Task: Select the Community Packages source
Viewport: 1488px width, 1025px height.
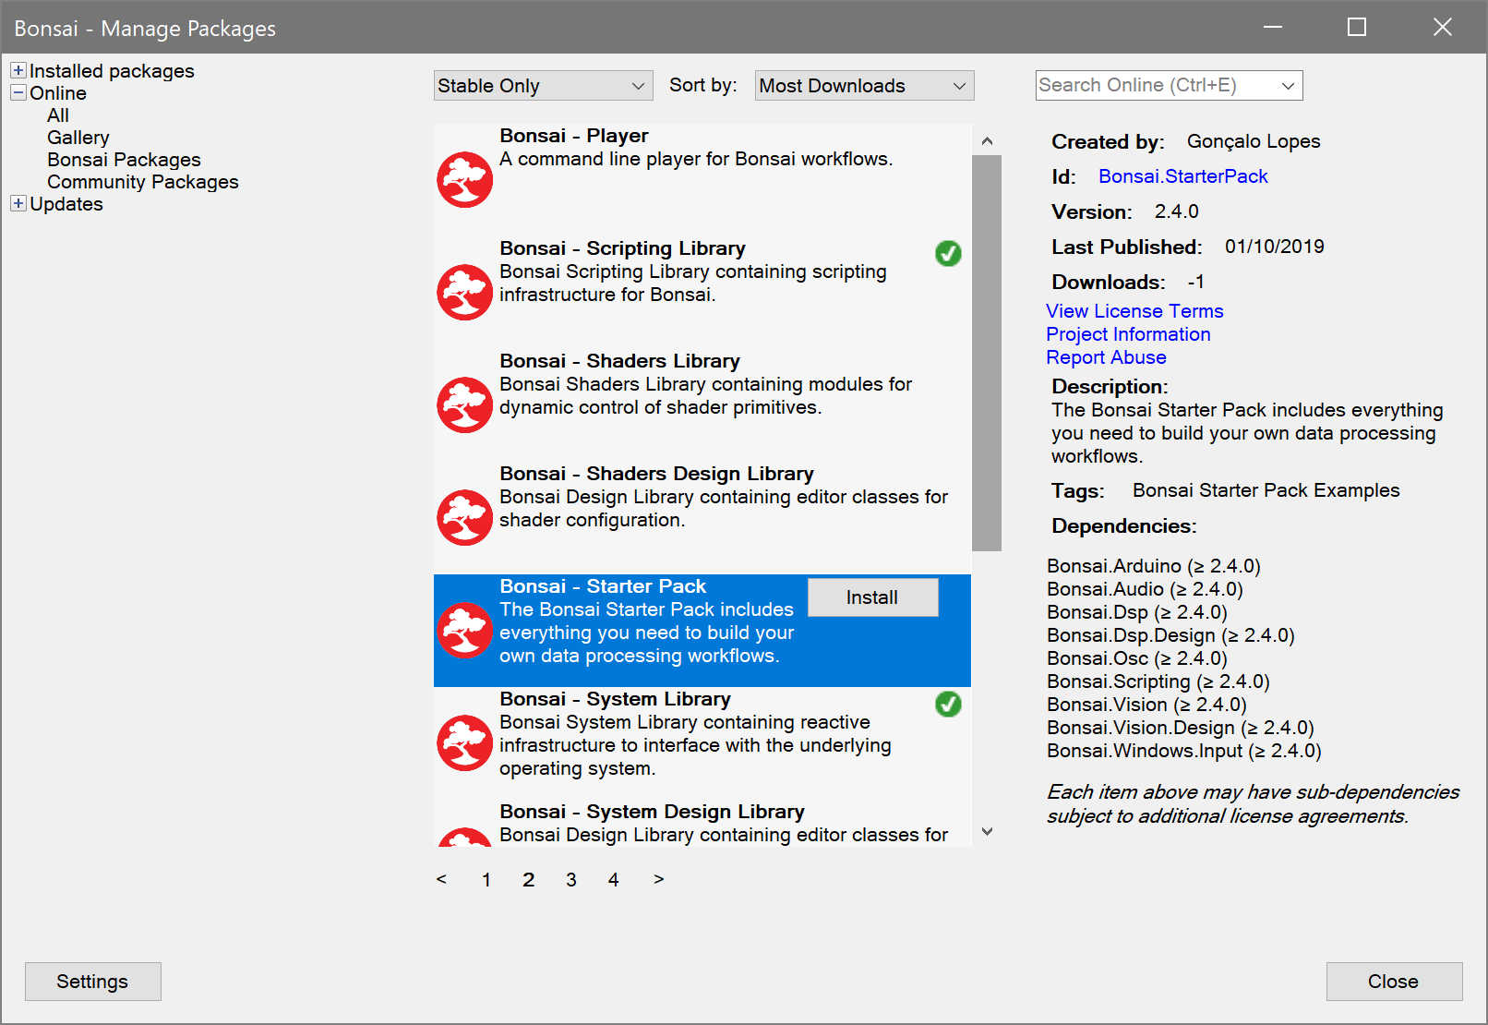Action: click(143, 182)
